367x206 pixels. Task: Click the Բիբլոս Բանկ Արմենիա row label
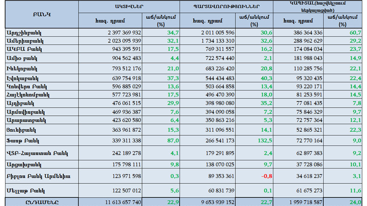pos(38,176)
